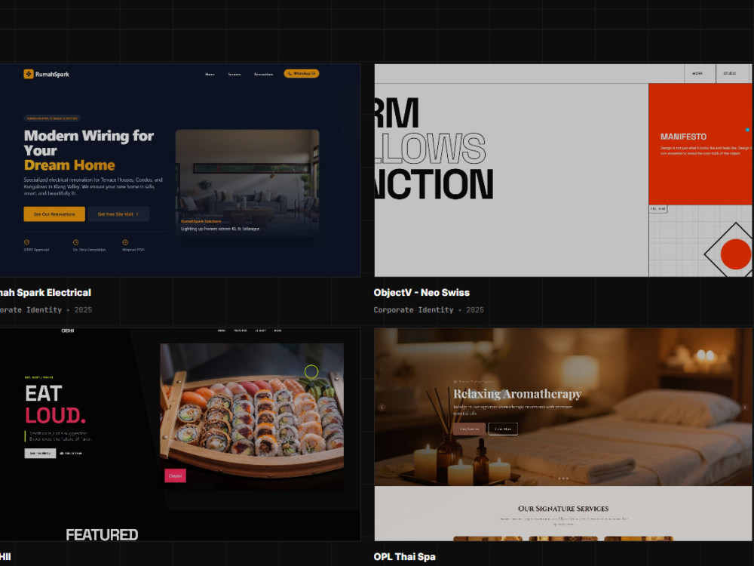Click the 'Our Signature Services' heading
The image size is (754, 566).
(x=563, y=509)
